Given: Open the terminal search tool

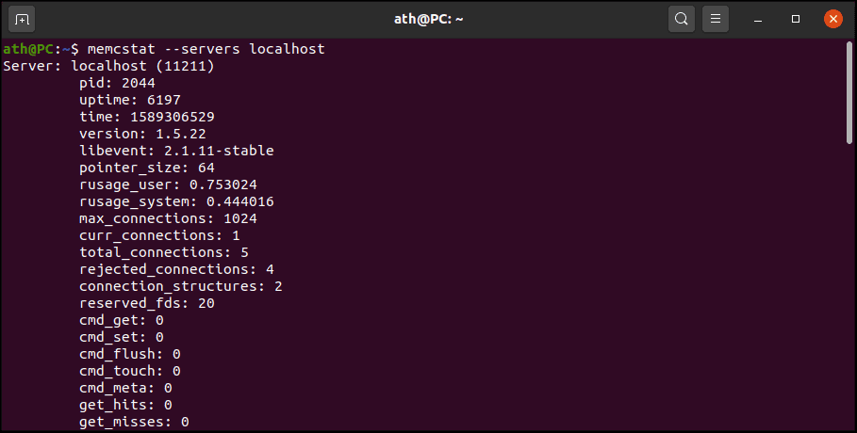Looking at the screenshot, I should 681,19.
